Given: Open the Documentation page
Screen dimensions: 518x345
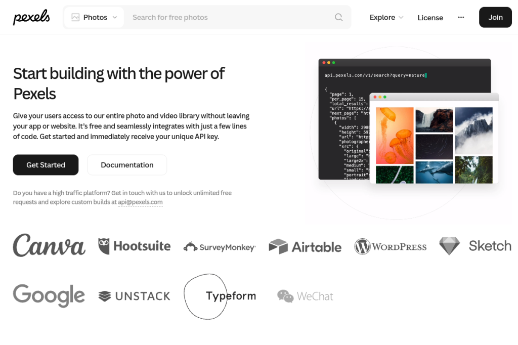Looking at the screenshot, I should tap(127, 165).
